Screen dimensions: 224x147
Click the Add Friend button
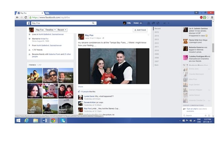point(140,30)
